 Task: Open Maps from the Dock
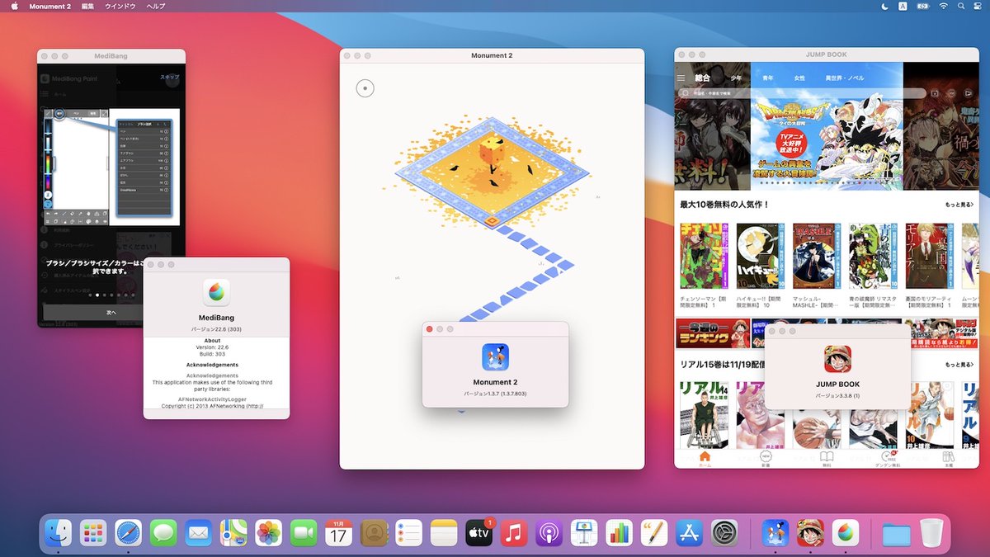click(x=233, y=533)
